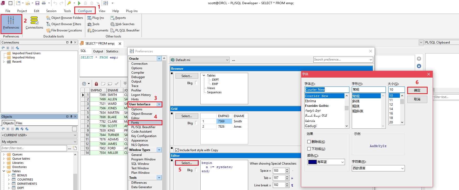The width and height of the screenshot is (459, 190).
Task: Click the Objects filter text field
Action: pyautogui.click(x=34, y=148)
